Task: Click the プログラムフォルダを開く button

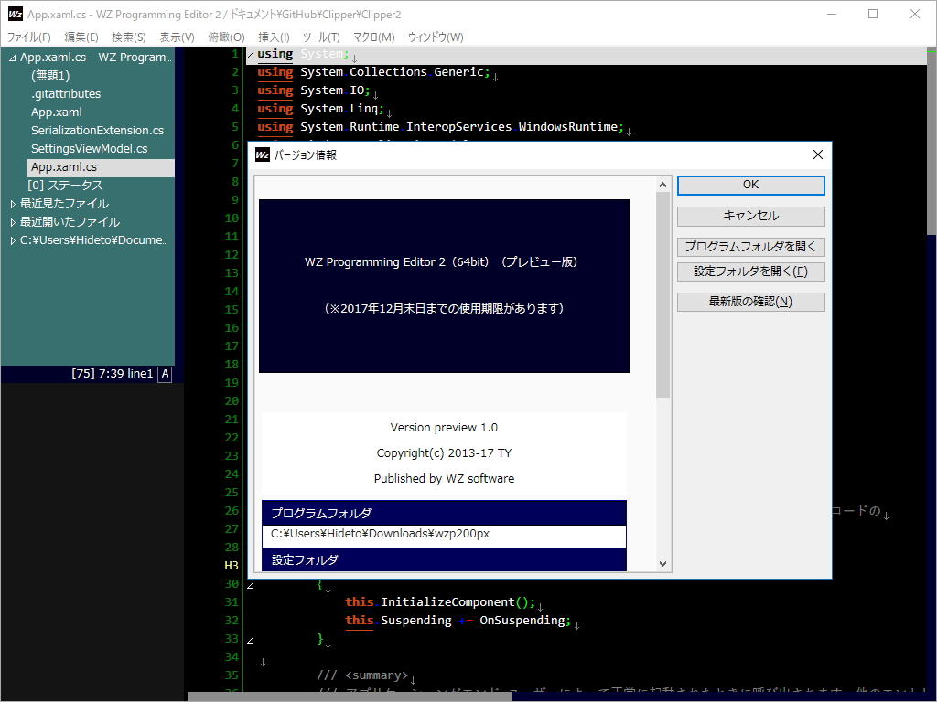Action: pyautogui.click(x=750, y=246)
